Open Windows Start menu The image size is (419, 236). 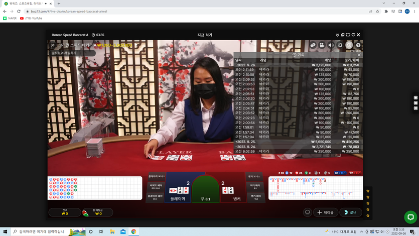click(5, 231)
